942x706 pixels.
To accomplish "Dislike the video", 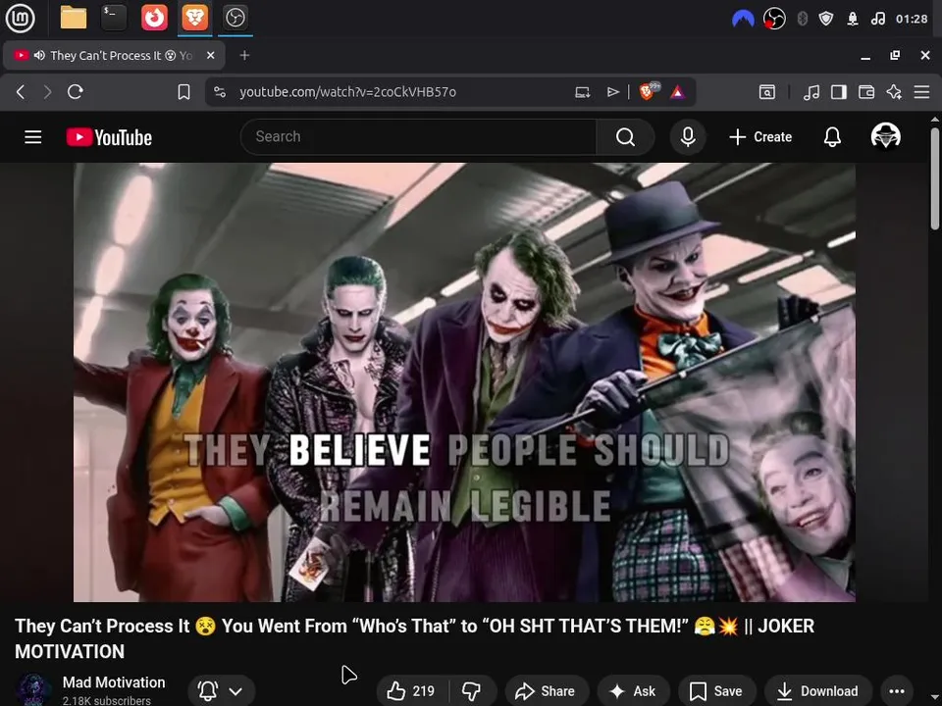I will pyautogui.click(x=472, y=691).
